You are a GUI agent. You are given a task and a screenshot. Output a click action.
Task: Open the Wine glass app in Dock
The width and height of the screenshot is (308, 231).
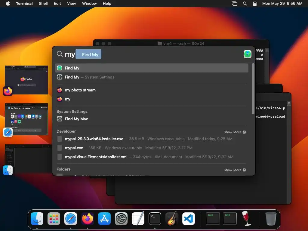pyautogui.click(x=246, y=219)
